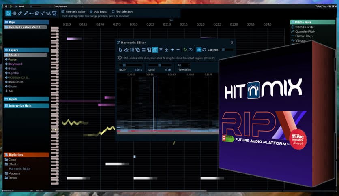Select the brush tool in main toolbar

tap(26, 13)
